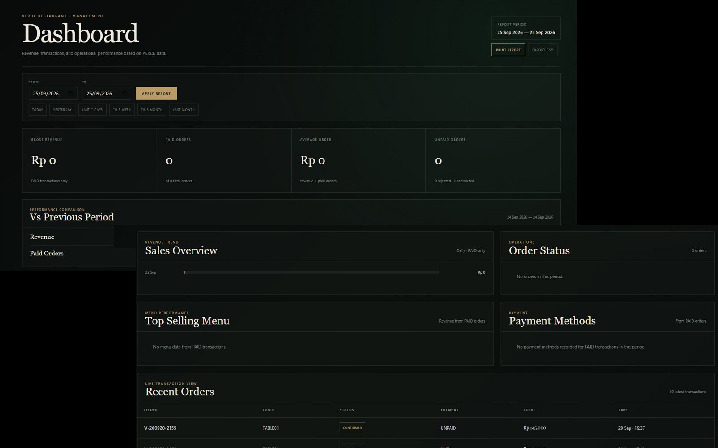The height and width of the screenshot is (448, 718).
Task: Click the Time column header
Action: point(623,410)
